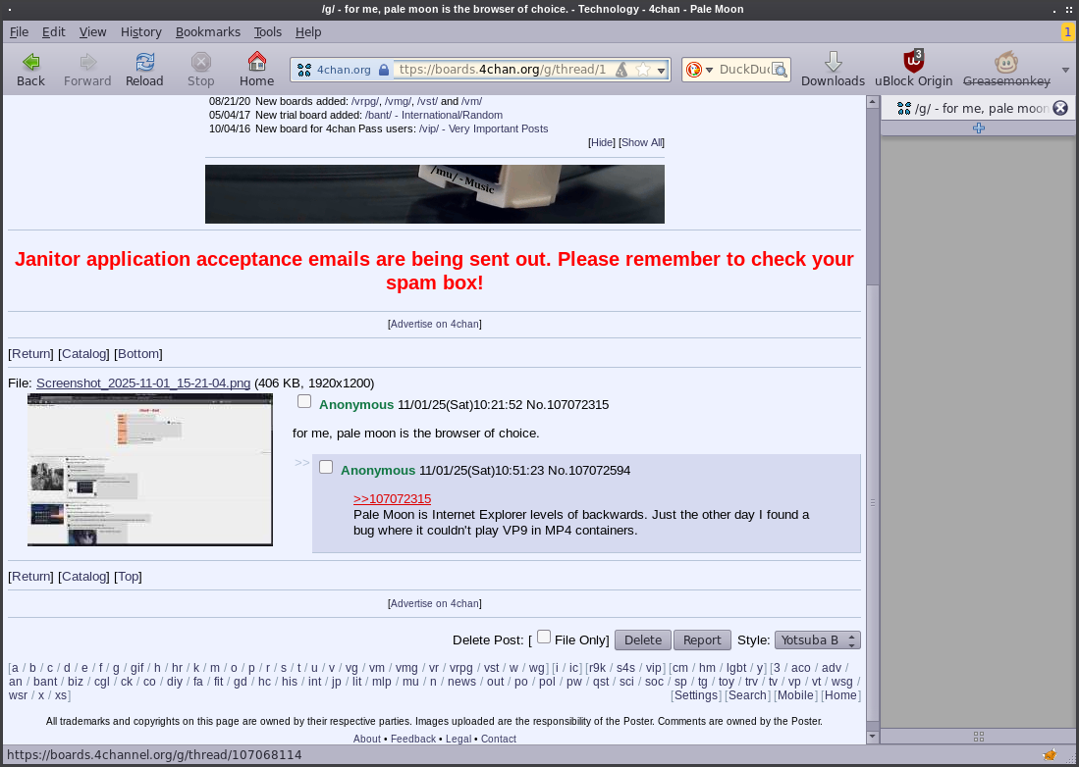Follow the top Return link

pyautogui.click(x=31, y=353)
